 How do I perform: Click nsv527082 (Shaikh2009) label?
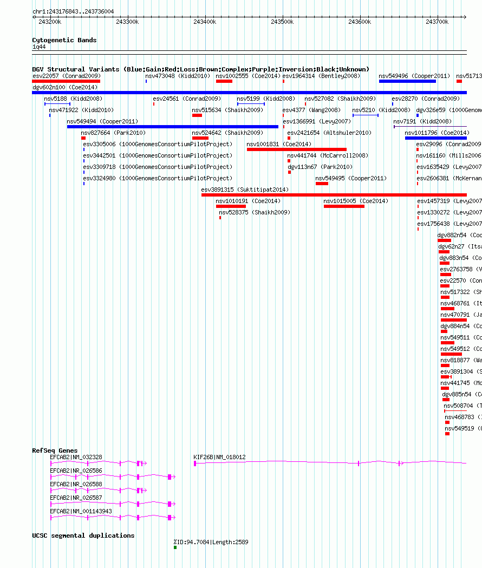tap(340, 99)
